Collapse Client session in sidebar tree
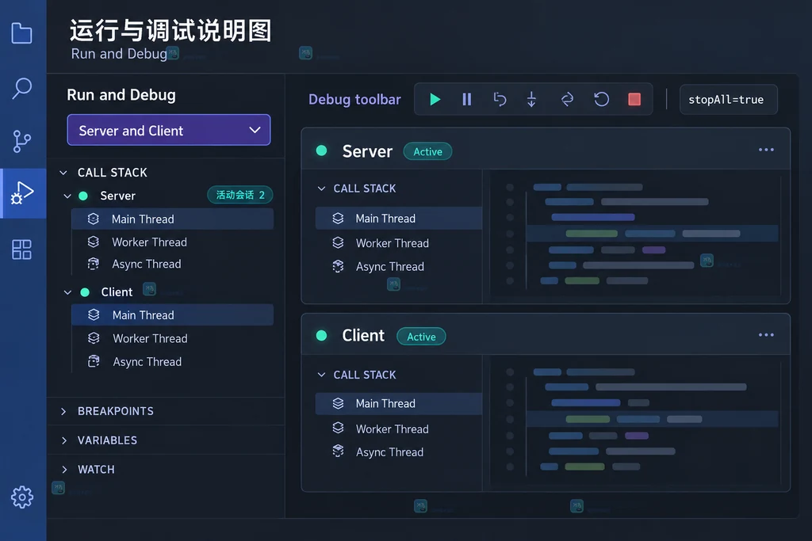This screenshot has height=541, width=812. point(67,292)
